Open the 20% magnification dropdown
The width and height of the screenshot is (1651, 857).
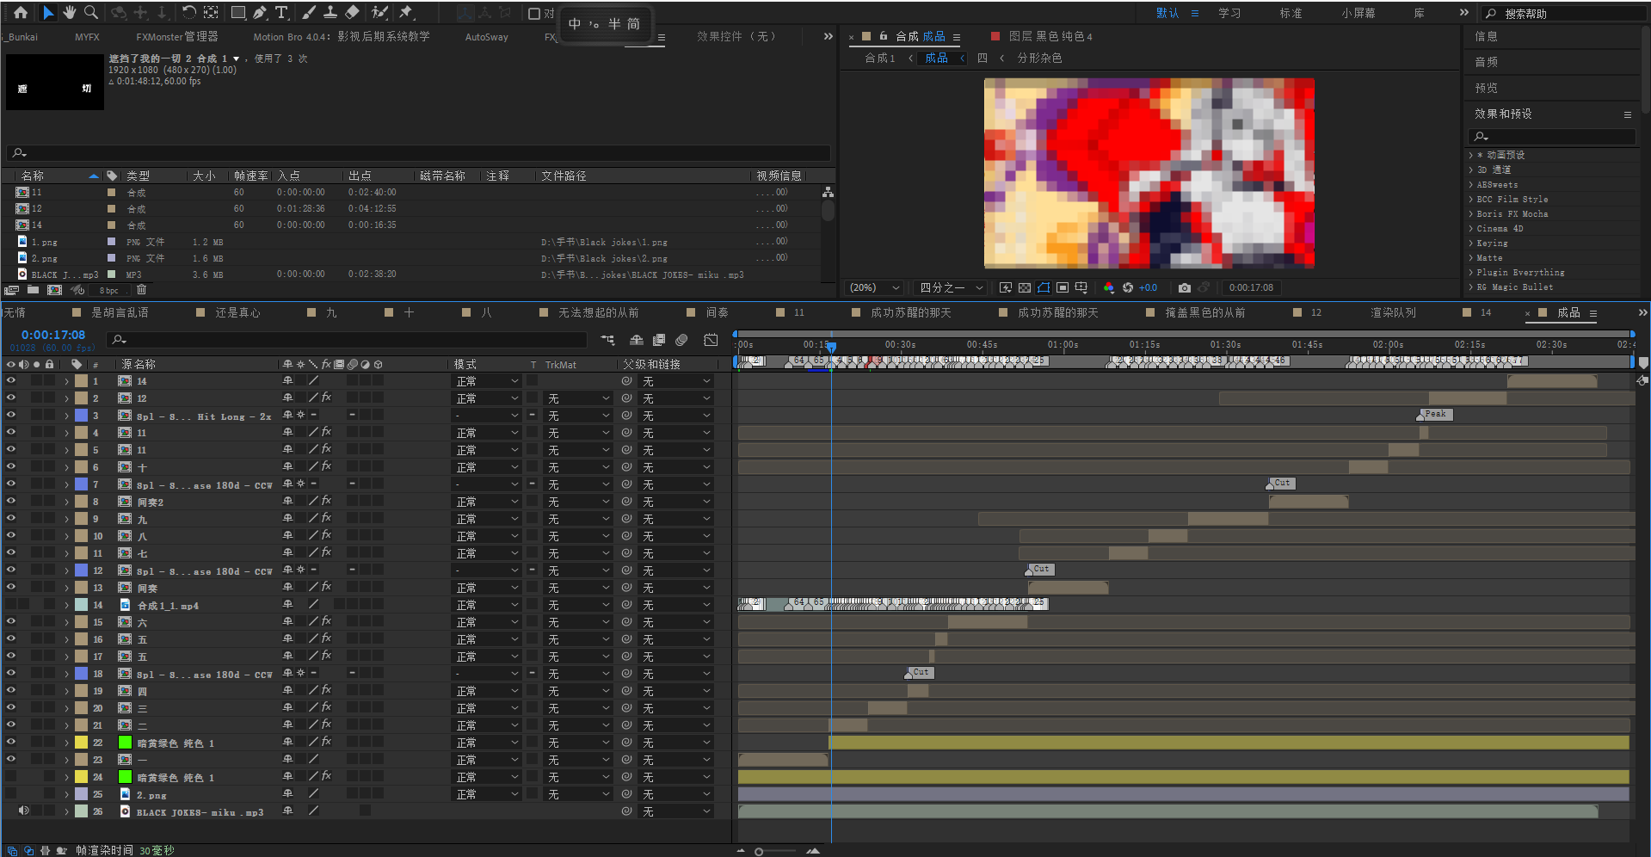[875, 287]
